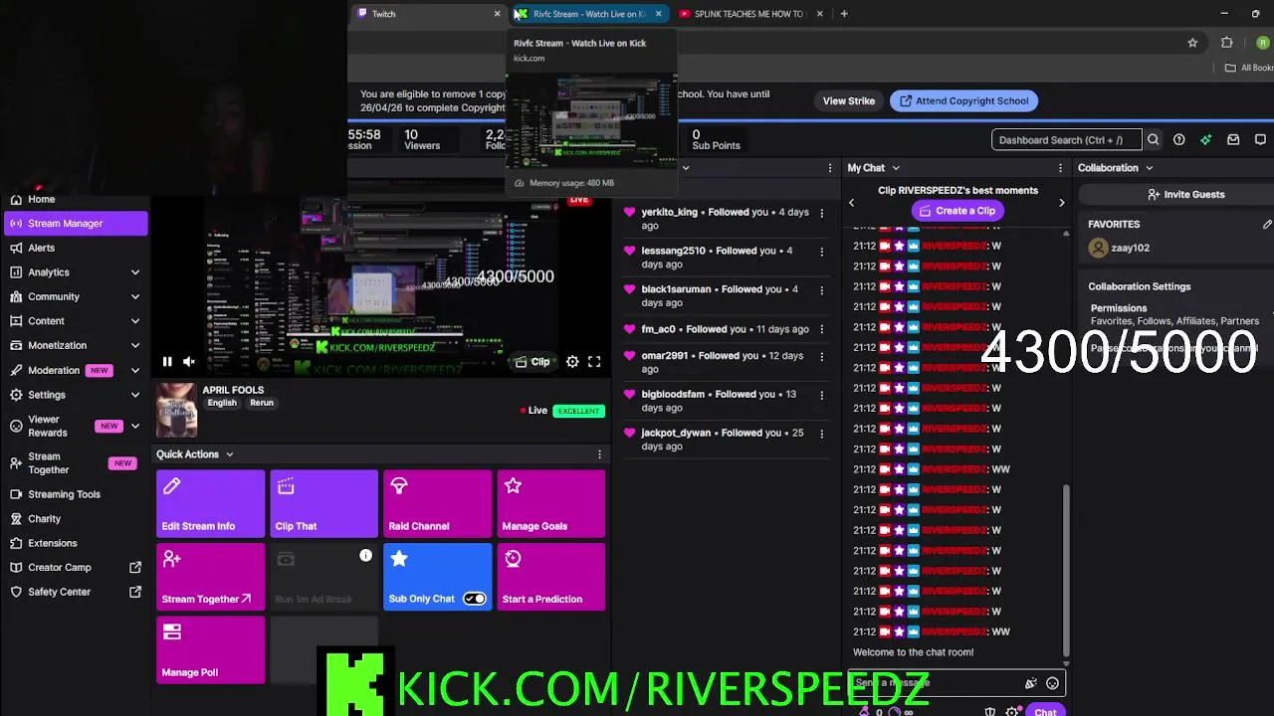This screenshot has width=1274, height=716.
Task: Click the Edit Stream Info quick action
Action: click(211, 503)
